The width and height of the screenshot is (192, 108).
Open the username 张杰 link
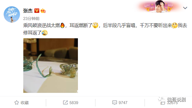[x=28, y=11]
